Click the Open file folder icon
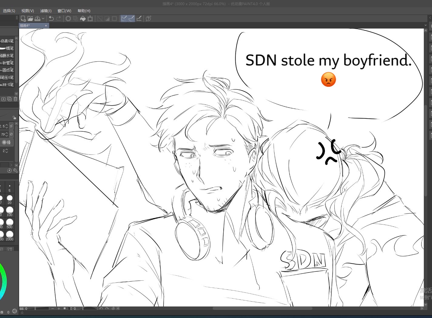Image resolution: width=432 pixels, height=318 pixels. point(30,19)
